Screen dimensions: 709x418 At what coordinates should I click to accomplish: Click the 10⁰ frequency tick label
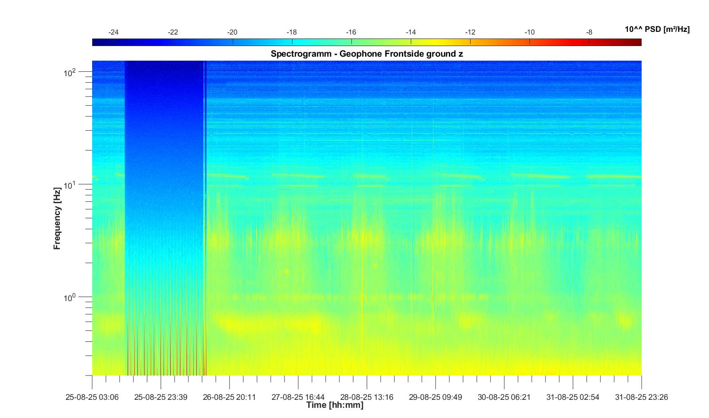pyautogui.click(x=70, y=298)
